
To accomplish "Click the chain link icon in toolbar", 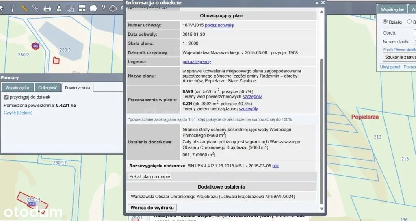I will click(36, 8).
